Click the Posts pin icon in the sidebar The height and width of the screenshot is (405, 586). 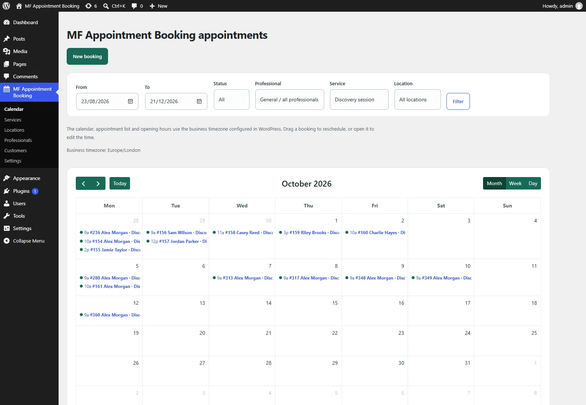[x=7, y=39]
